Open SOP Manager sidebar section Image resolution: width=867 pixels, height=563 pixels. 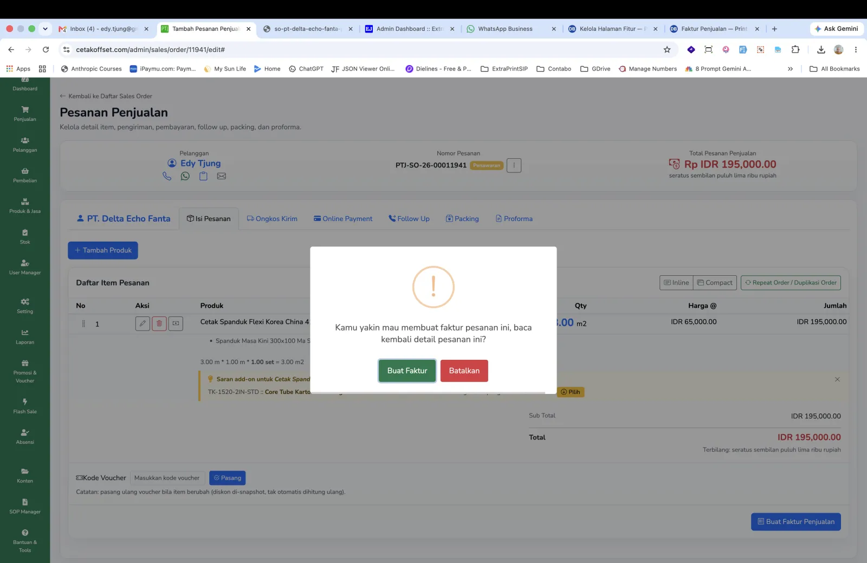point(25,507)
